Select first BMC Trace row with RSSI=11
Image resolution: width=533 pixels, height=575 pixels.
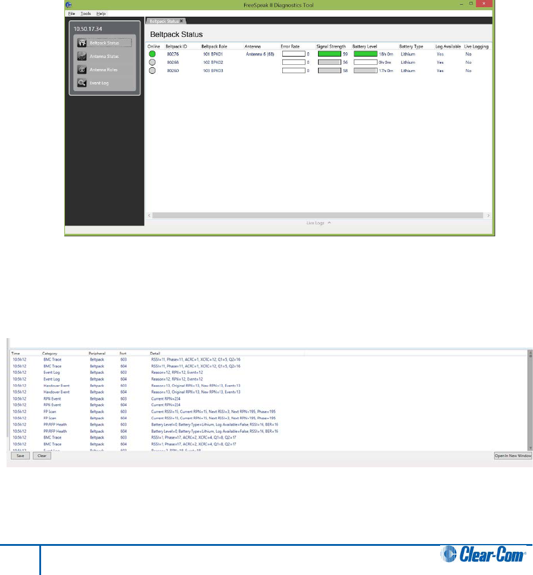pos(269,360)
